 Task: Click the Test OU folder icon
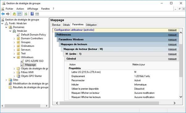click(18, 53)
